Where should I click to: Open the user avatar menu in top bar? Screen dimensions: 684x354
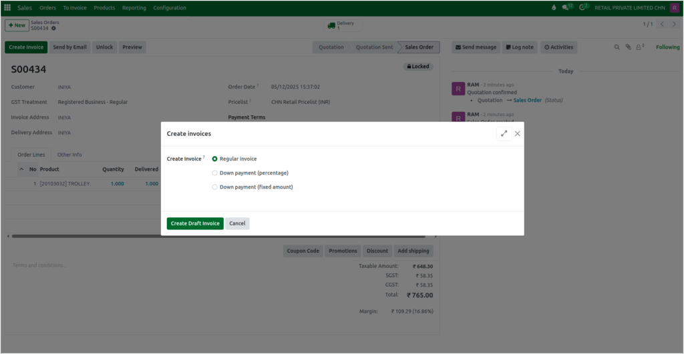pyautogui.click(x=675, y=7)
